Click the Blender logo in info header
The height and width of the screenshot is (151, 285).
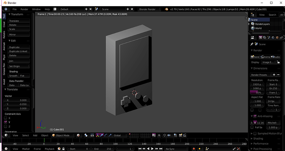pyautogui.click(x=166, y=9)
